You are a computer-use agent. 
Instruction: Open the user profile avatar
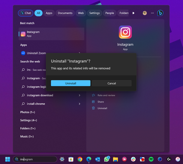tap(145, 13)
